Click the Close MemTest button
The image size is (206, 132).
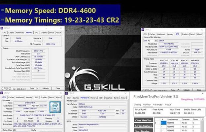(x=144, y=120)
